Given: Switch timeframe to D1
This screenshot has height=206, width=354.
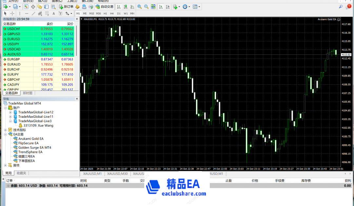Looking at the screenshot, I should pos(119,13).
